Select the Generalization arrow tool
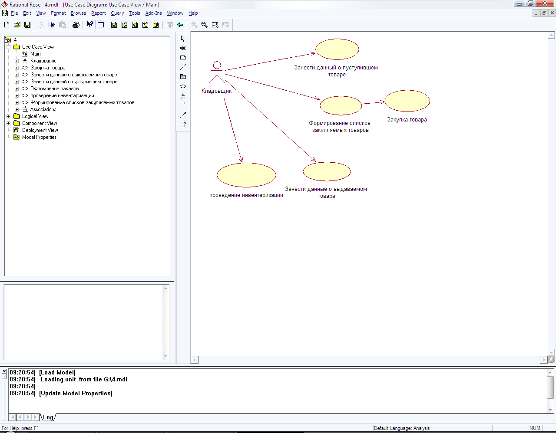 pos(183,125)
